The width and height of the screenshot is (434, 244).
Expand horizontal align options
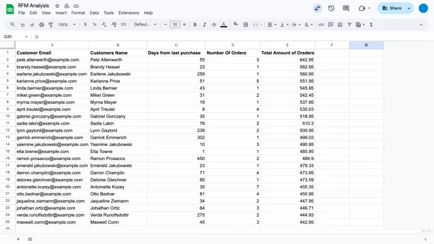tap(272, 25)
